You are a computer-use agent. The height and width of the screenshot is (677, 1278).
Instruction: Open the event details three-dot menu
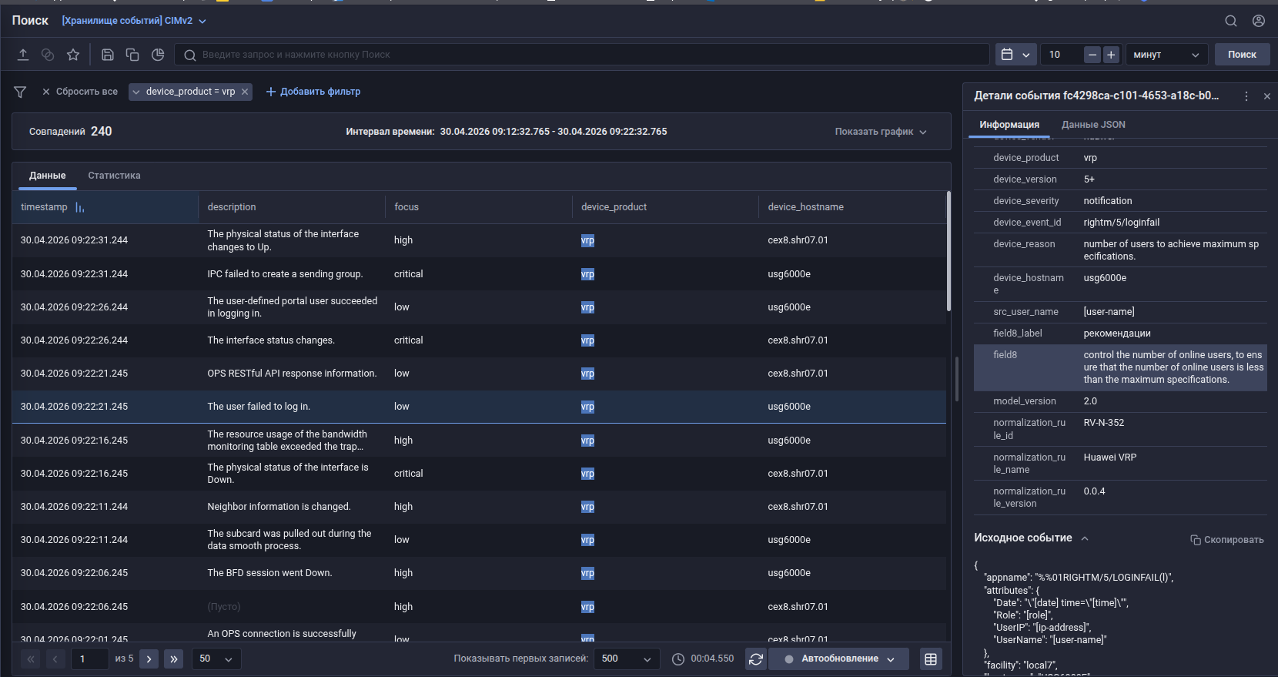(x=1246, y=96)
